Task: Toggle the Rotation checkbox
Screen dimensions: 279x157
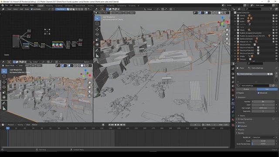Action: pos(239,126)
